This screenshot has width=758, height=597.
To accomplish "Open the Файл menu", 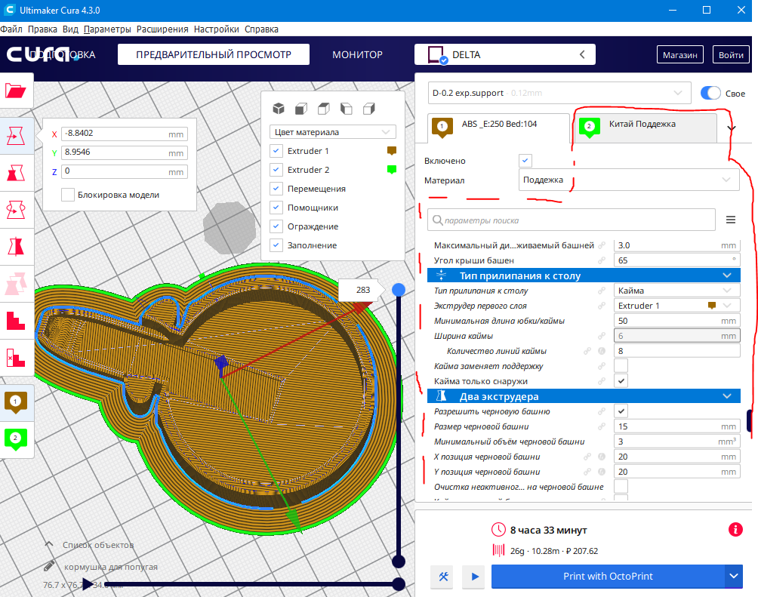I will point(11,29).
